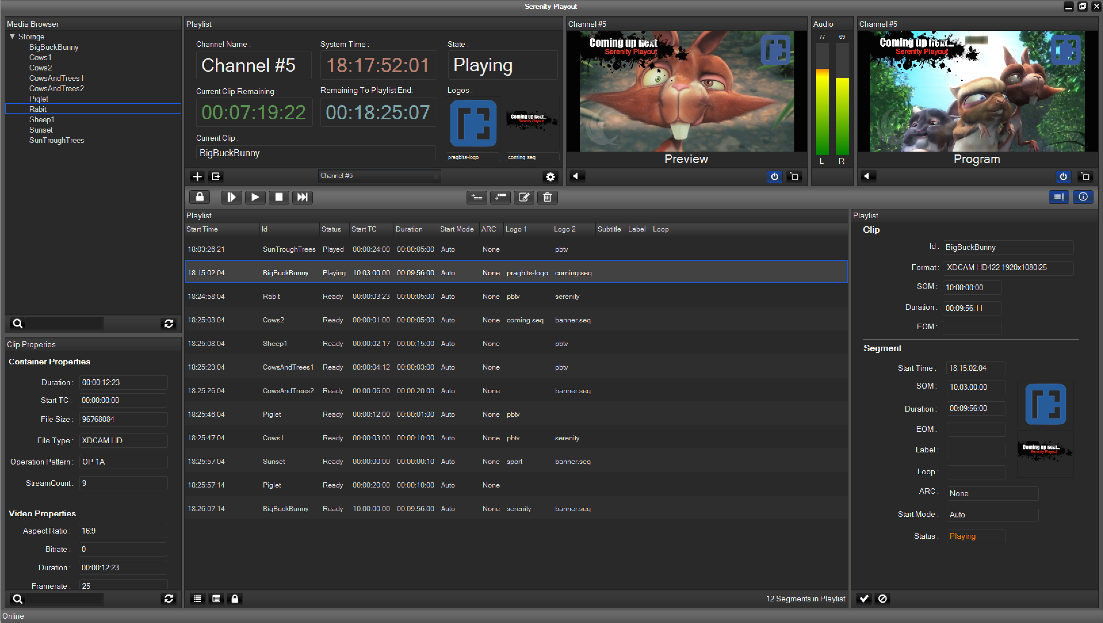Screen dimensions: 1103x623
Task: Cancel segment changes with the prohibit icon
Action: click(x=883, y=599)
